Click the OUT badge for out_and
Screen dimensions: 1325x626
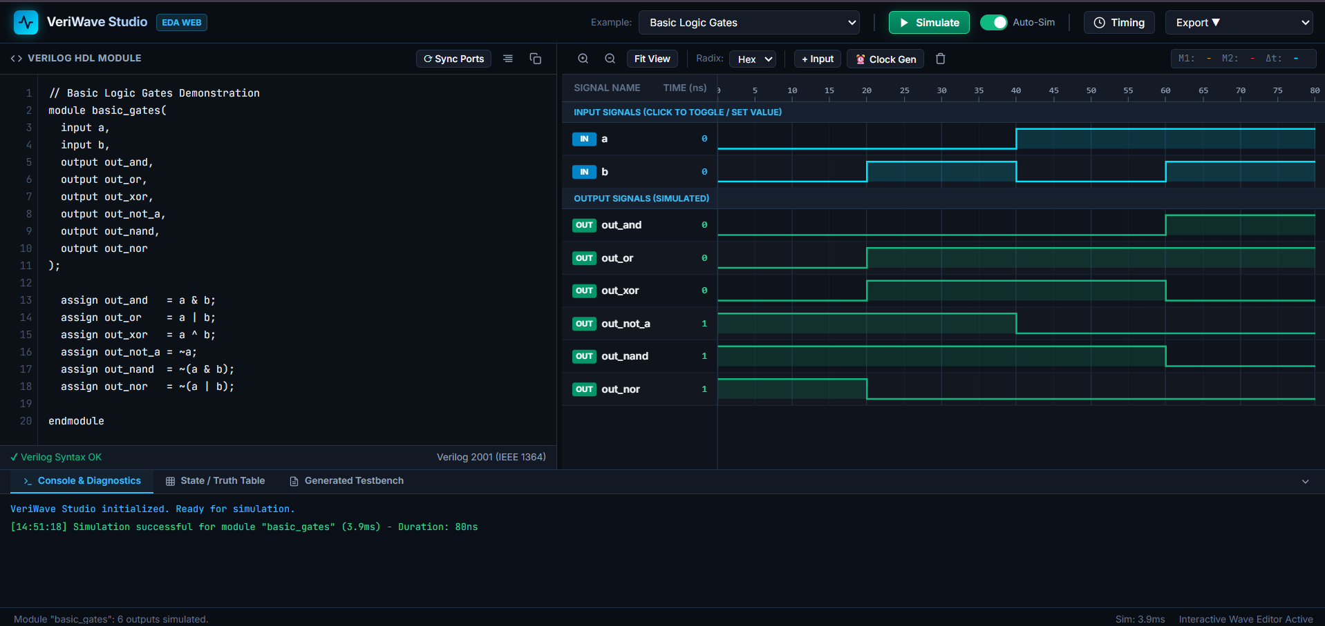(584, 225)
